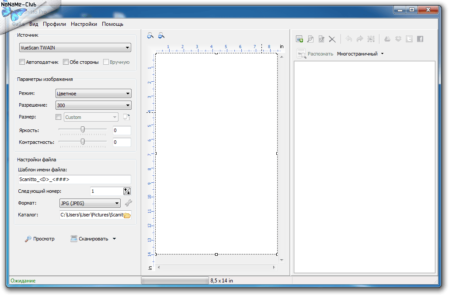Click the Шаблон имени файла field
449x296 pixels.
[x=74, y=180]
